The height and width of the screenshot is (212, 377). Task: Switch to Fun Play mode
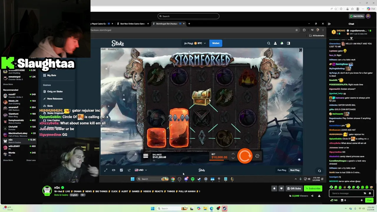(282, 170)
